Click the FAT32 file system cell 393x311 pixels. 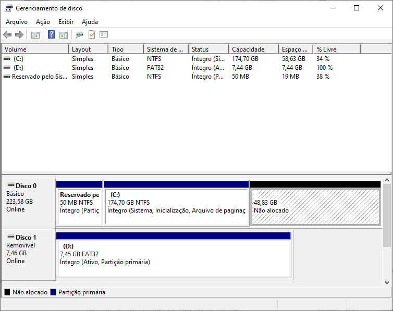pos(155,68)
